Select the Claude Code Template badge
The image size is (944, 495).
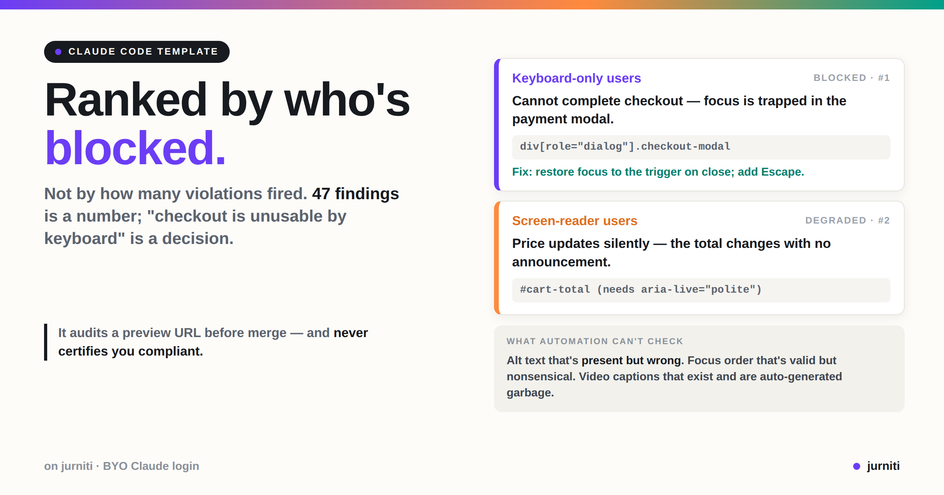tap(137, 52)
